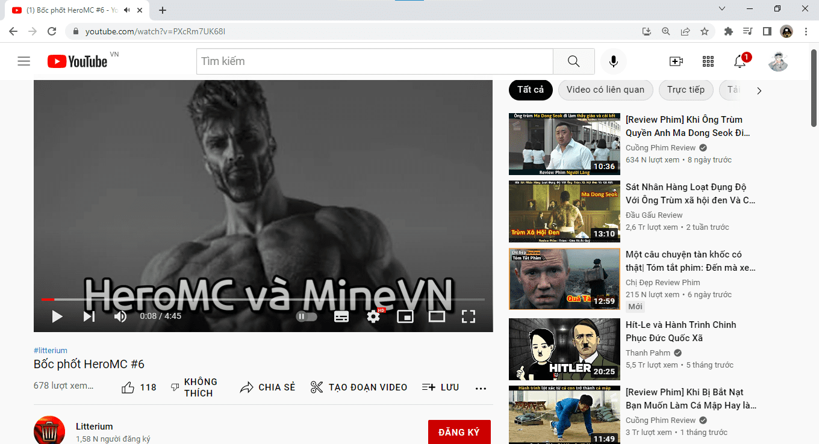Screen dimensions: 819x444
Task: Open the 12:59 Chị Đẹp Review thumbnail
Action: click(564, 279)
